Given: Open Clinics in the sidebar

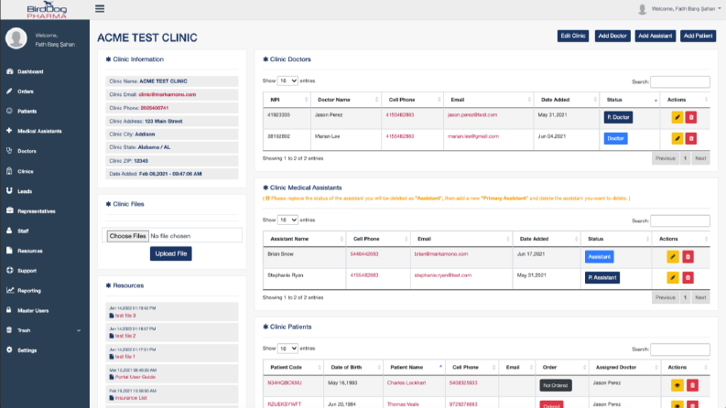Looking at the screenshot, I should (25, 171).
